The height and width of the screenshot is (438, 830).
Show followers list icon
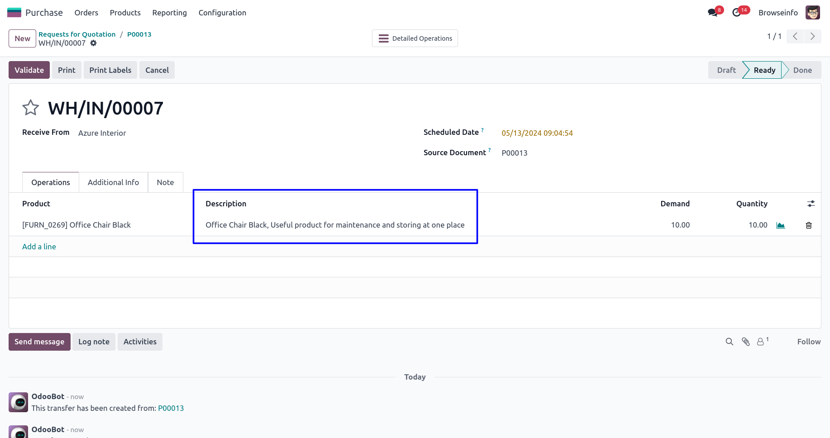(761, 342)
